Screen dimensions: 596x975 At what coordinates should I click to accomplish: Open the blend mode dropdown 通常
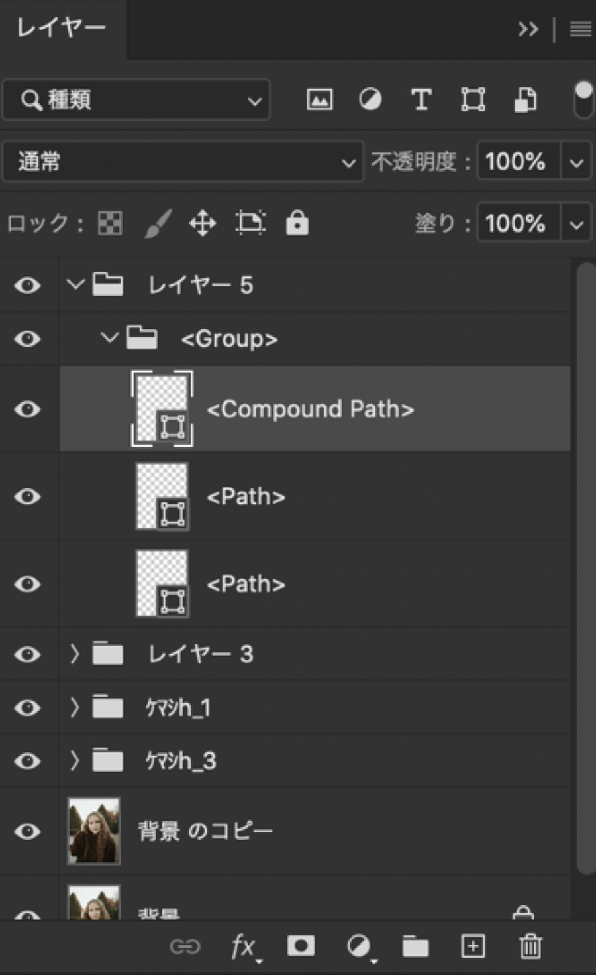click(x=183, y=161)
